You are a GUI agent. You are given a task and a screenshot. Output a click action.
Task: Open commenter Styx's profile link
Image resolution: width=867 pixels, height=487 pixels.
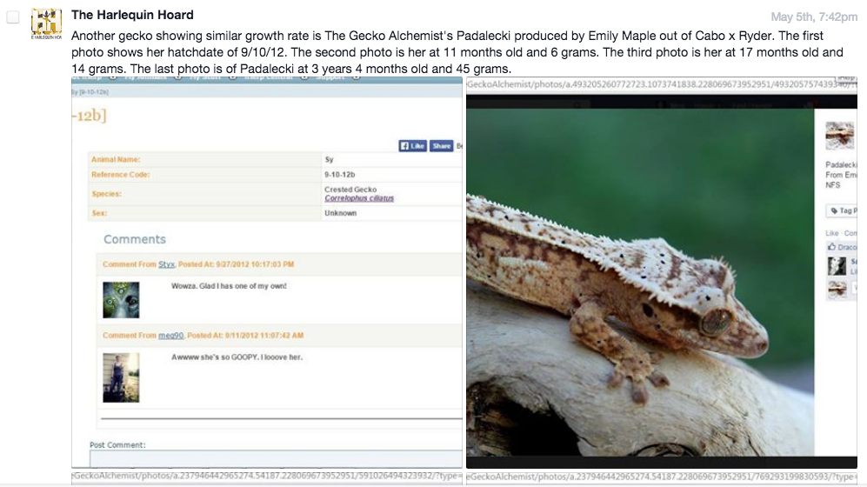[166, 264]
